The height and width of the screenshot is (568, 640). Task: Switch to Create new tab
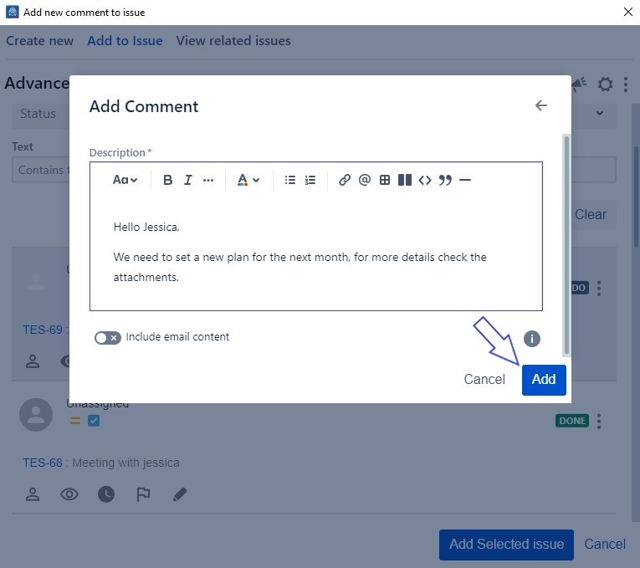(x=39, y=41)
